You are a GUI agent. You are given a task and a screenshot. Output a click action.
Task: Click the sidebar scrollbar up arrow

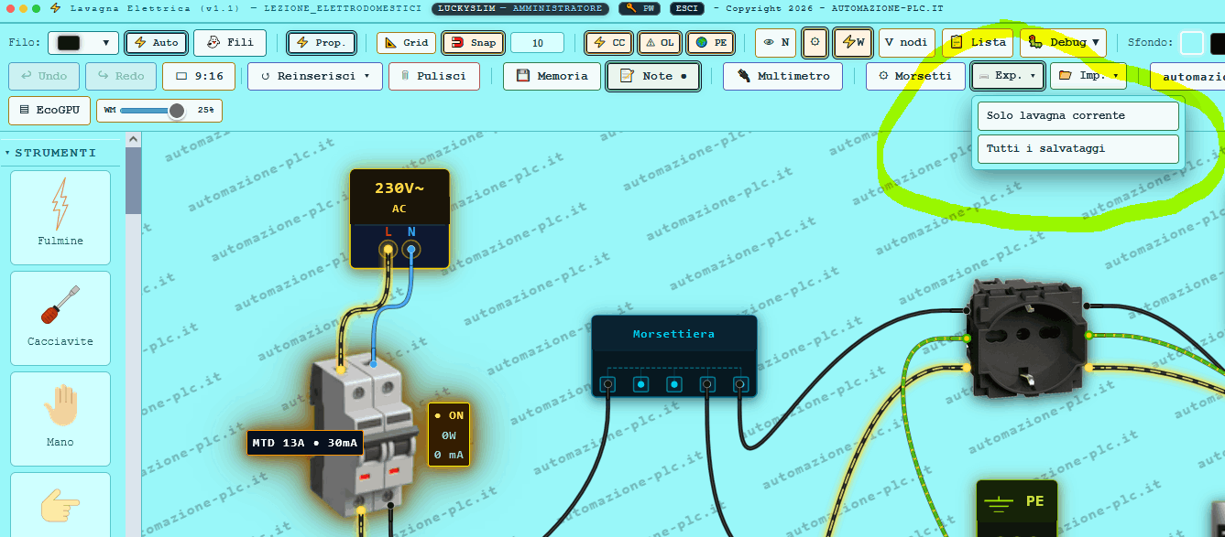[x=133, y=140]
